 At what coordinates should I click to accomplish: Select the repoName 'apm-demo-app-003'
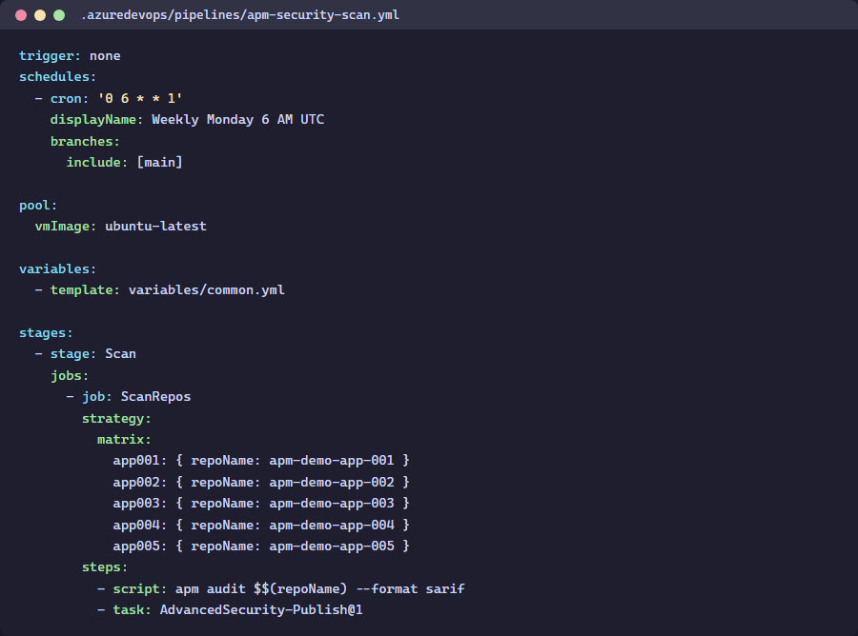337,503
